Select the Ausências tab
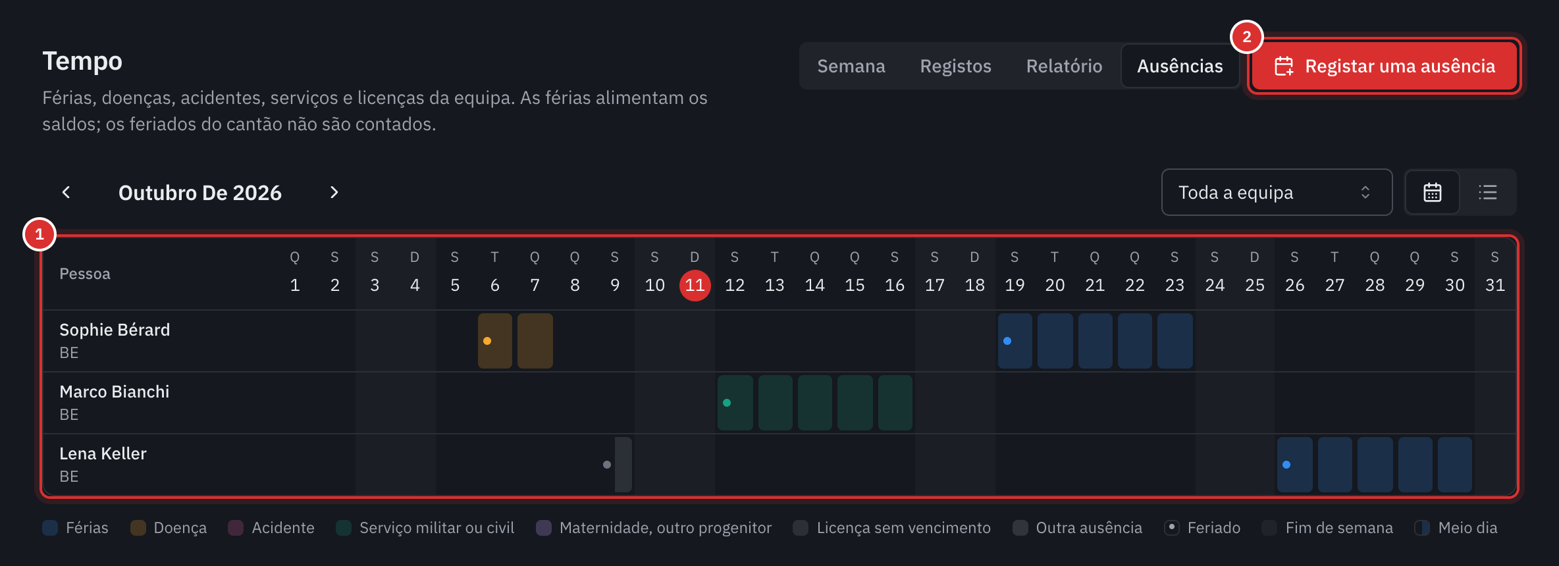The height and width of the screenshot is (566, 1559). click(x=1180, y=66)
